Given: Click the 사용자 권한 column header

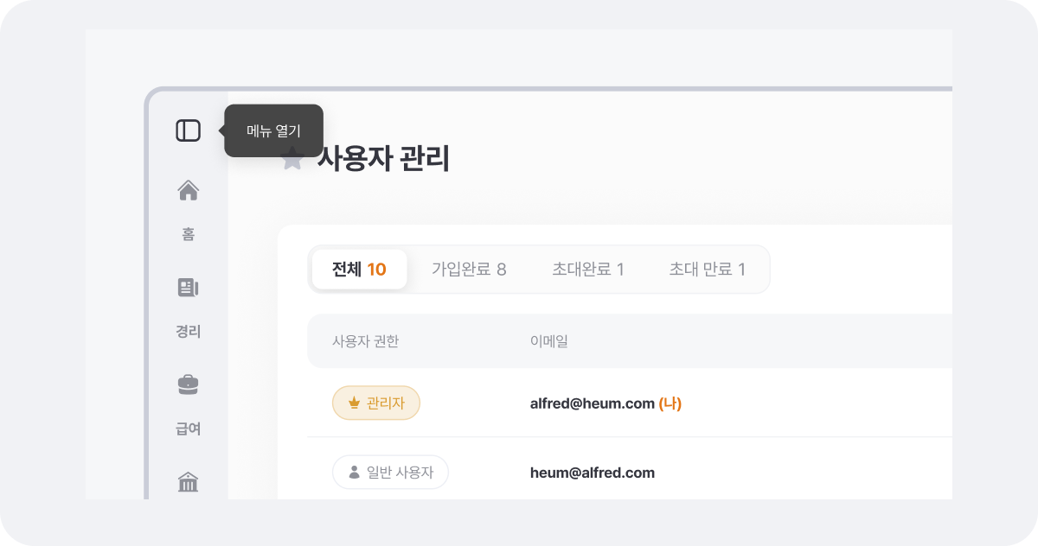Looking at the screenshot, I should pyautogui.click(x=365, y=341).
